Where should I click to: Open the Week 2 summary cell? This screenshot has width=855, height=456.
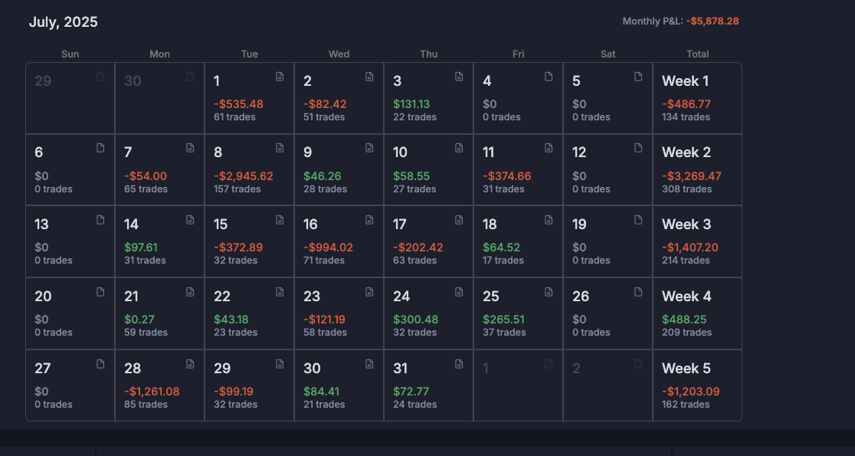coord(696,169)
